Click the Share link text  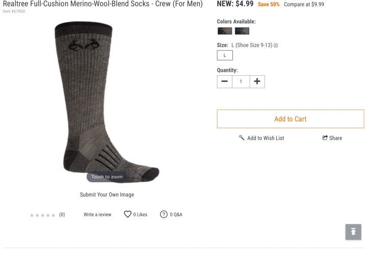pyautogui.click(x=335, y=138)
